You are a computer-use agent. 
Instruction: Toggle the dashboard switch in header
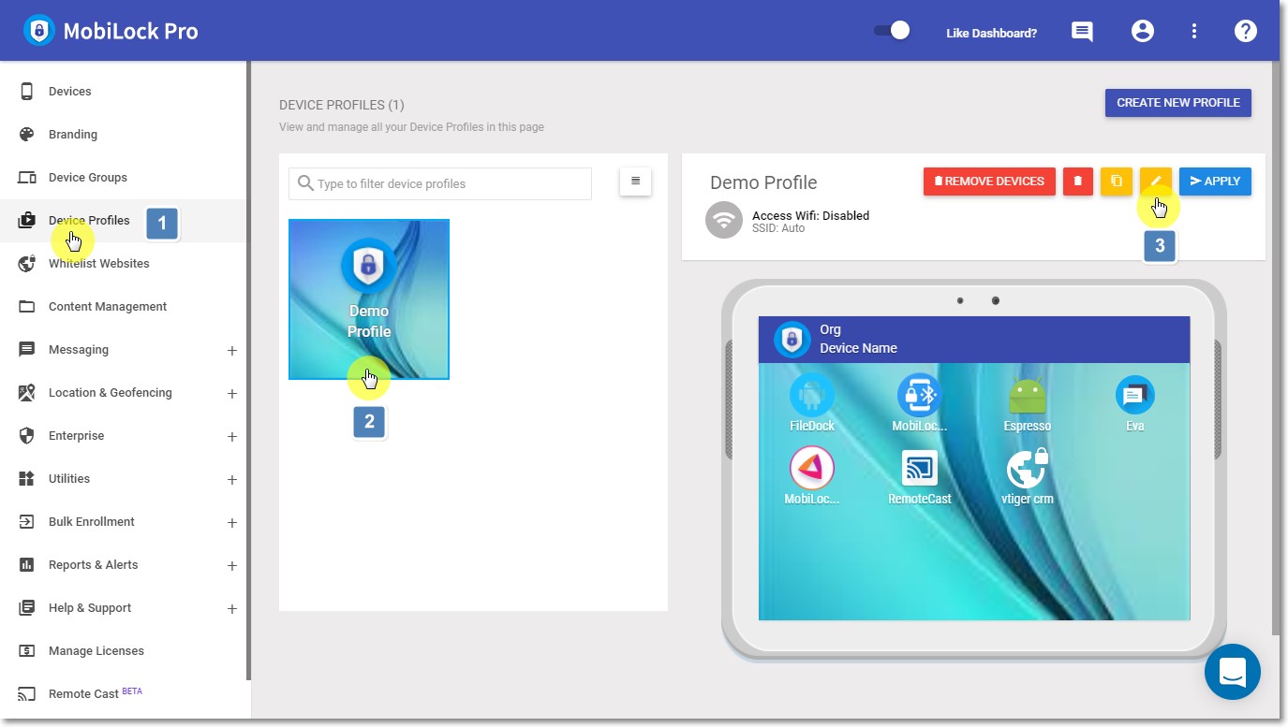coord(892,31)
